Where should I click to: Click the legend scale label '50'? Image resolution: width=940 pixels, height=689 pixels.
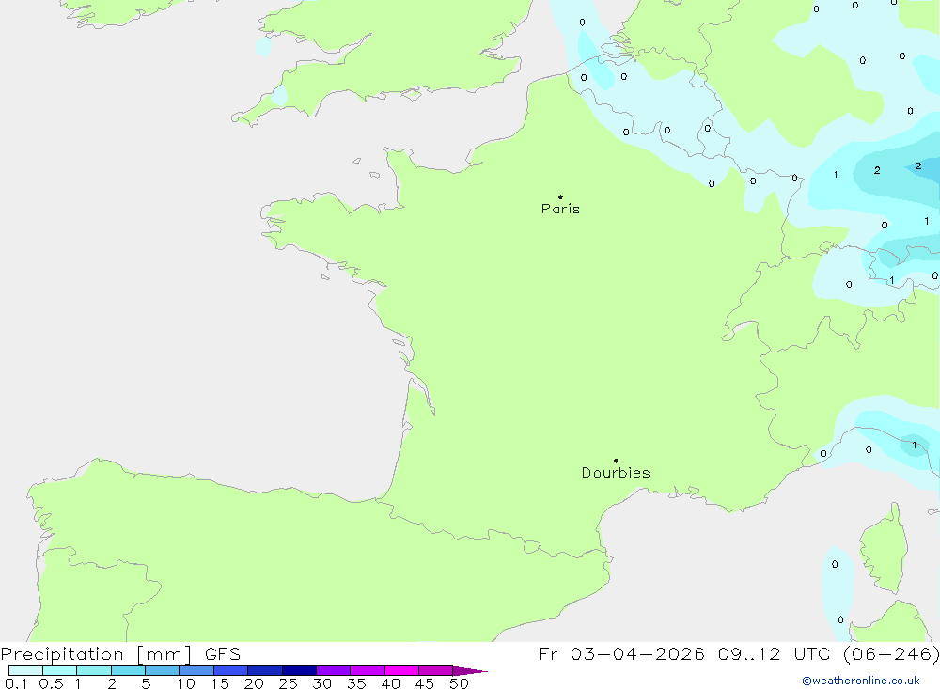click(459, 683)
